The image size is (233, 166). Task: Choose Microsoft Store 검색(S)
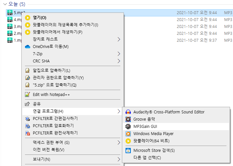point(176,151)
